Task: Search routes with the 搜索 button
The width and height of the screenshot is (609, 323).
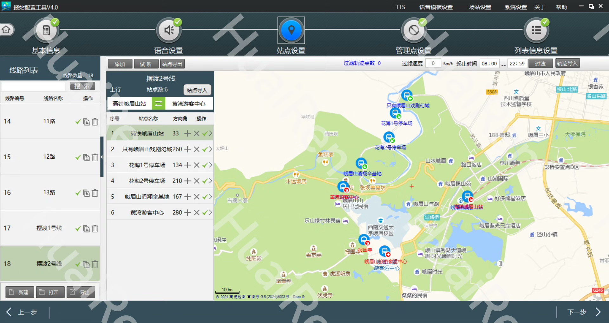Action: click(x=82, y=86)
